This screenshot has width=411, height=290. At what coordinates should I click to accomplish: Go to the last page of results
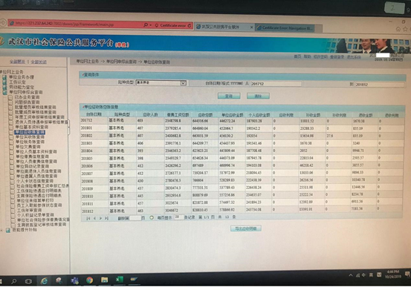coord(106,218)
